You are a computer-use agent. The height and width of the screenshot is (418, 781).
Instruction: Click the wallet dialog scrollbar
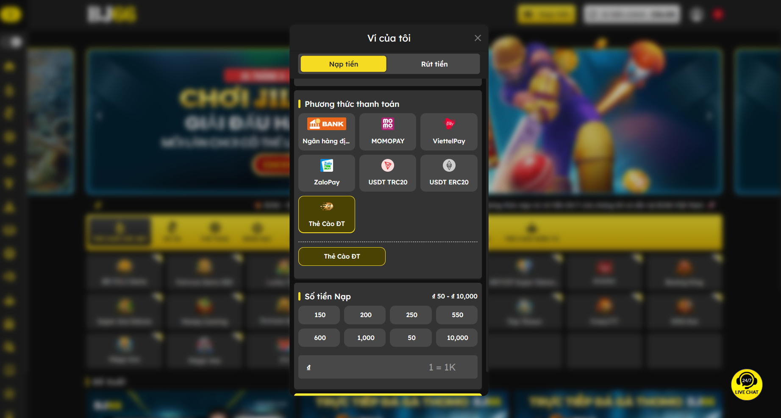pyautogui.click(x=487, y=225)
